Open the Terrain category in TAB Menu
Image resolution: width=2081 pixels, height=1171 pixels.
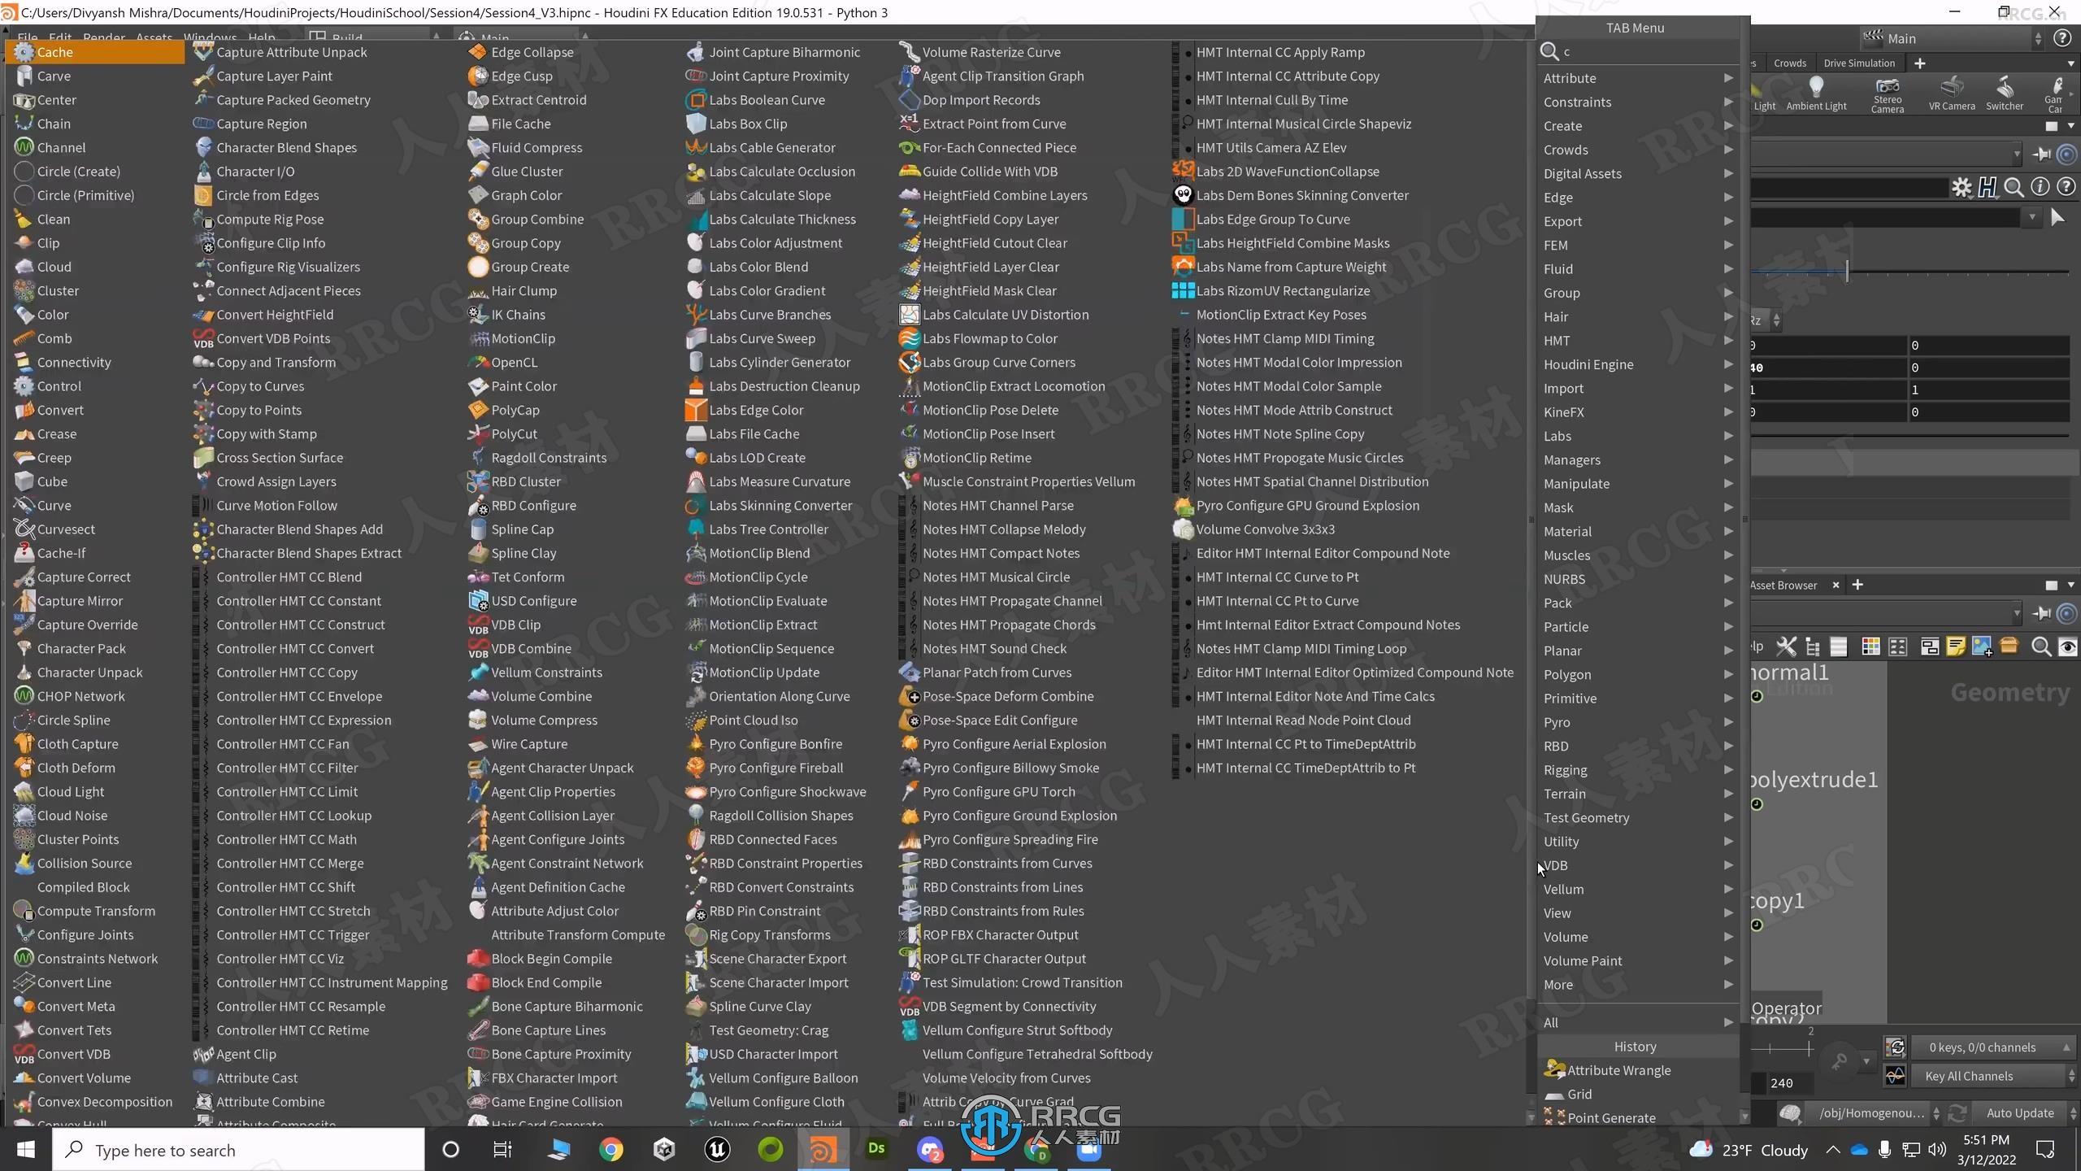point(1637,794)
